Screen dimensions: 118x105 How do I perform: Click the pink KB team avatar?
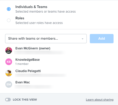(x=9, y=62)
